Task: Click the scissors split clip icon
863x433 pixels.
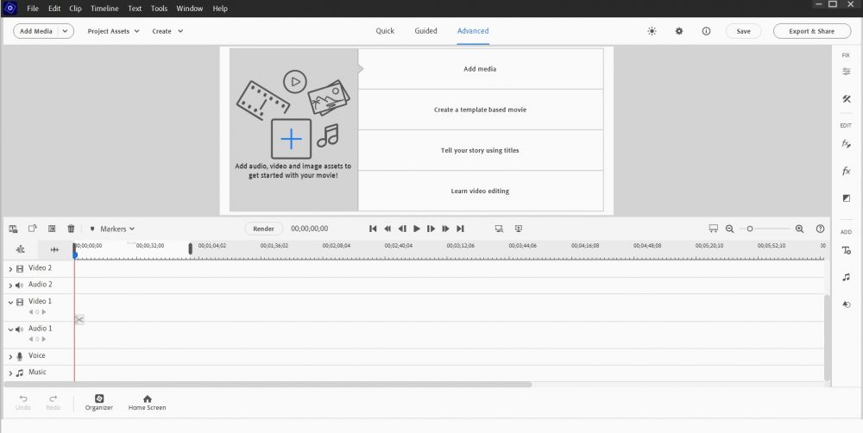Action: coord(79,320)
